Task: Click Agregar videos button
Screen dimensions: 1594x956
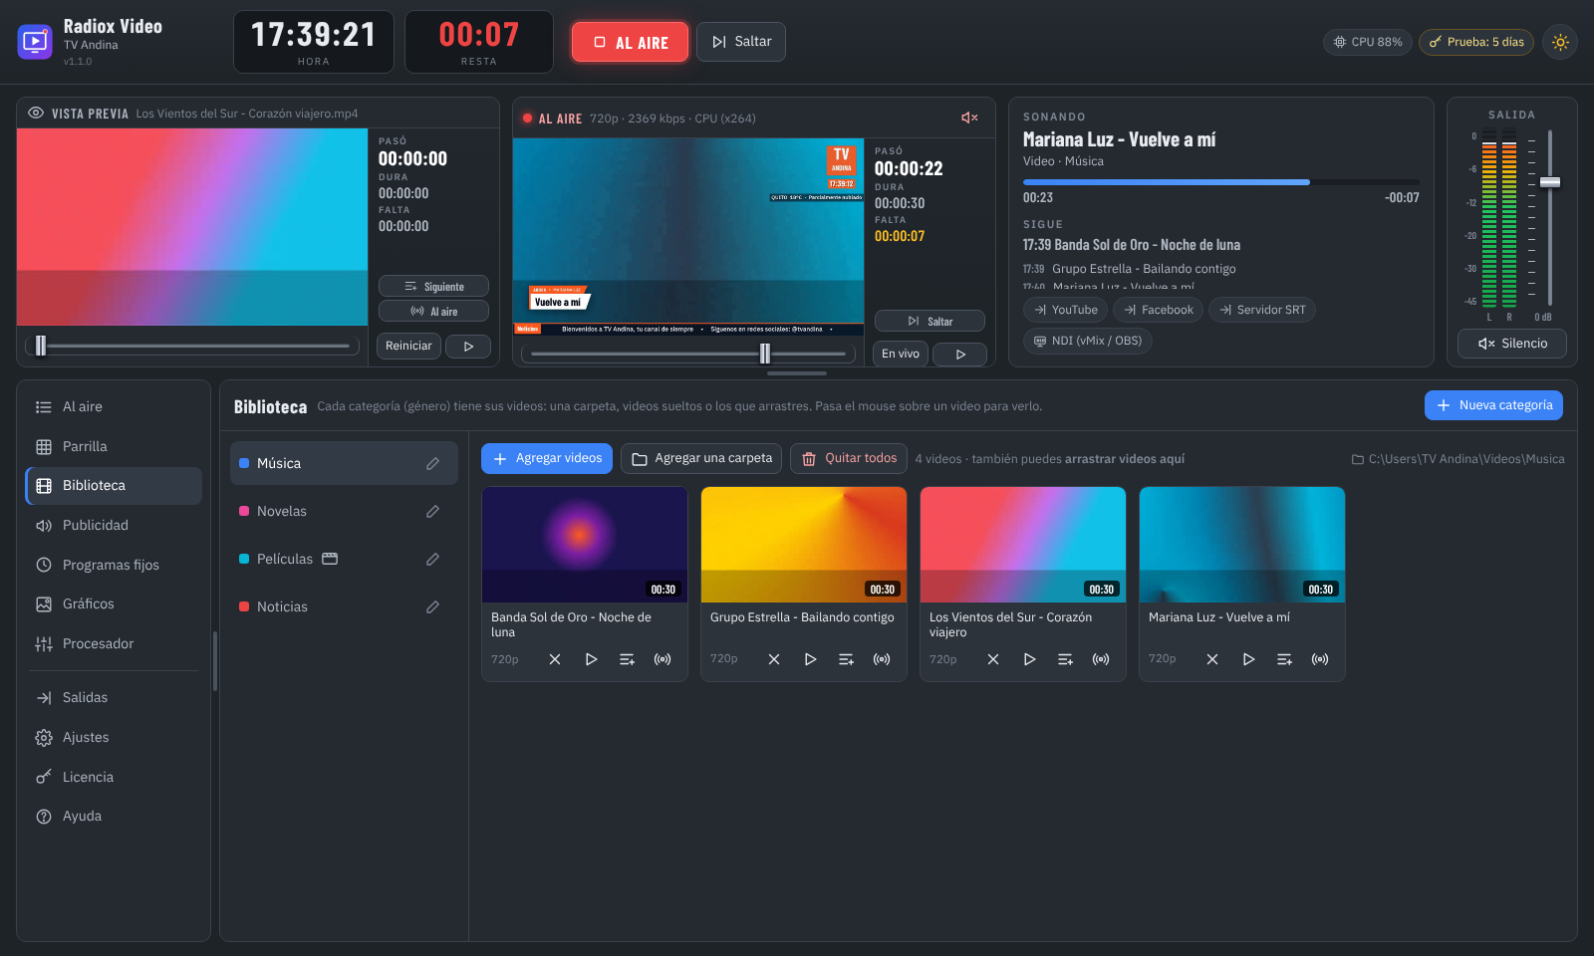Action: point(547,458)
